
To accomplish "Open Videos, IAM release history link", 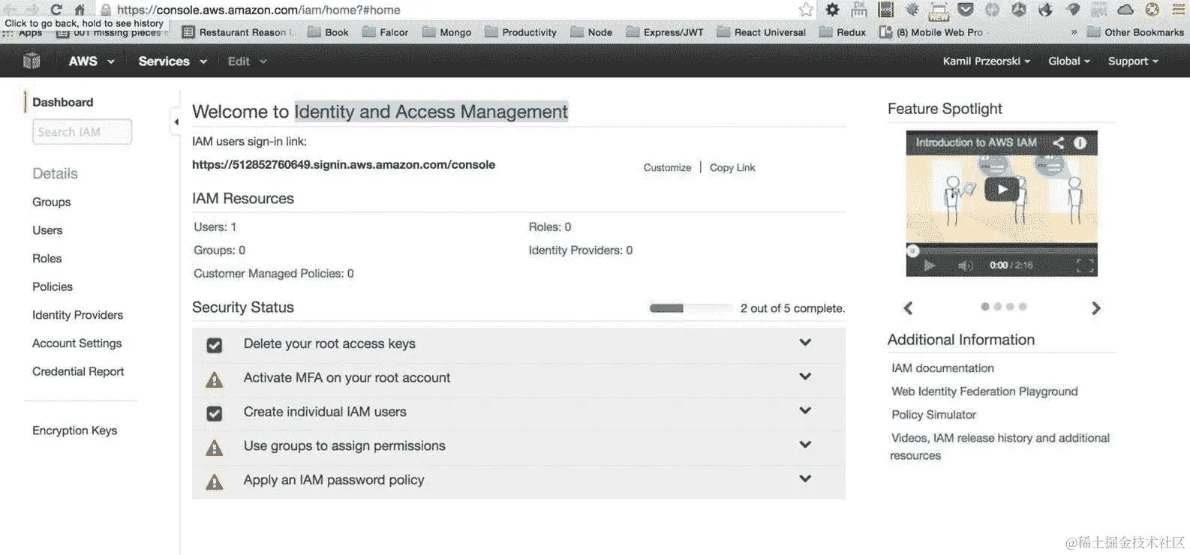I will 999,446.
